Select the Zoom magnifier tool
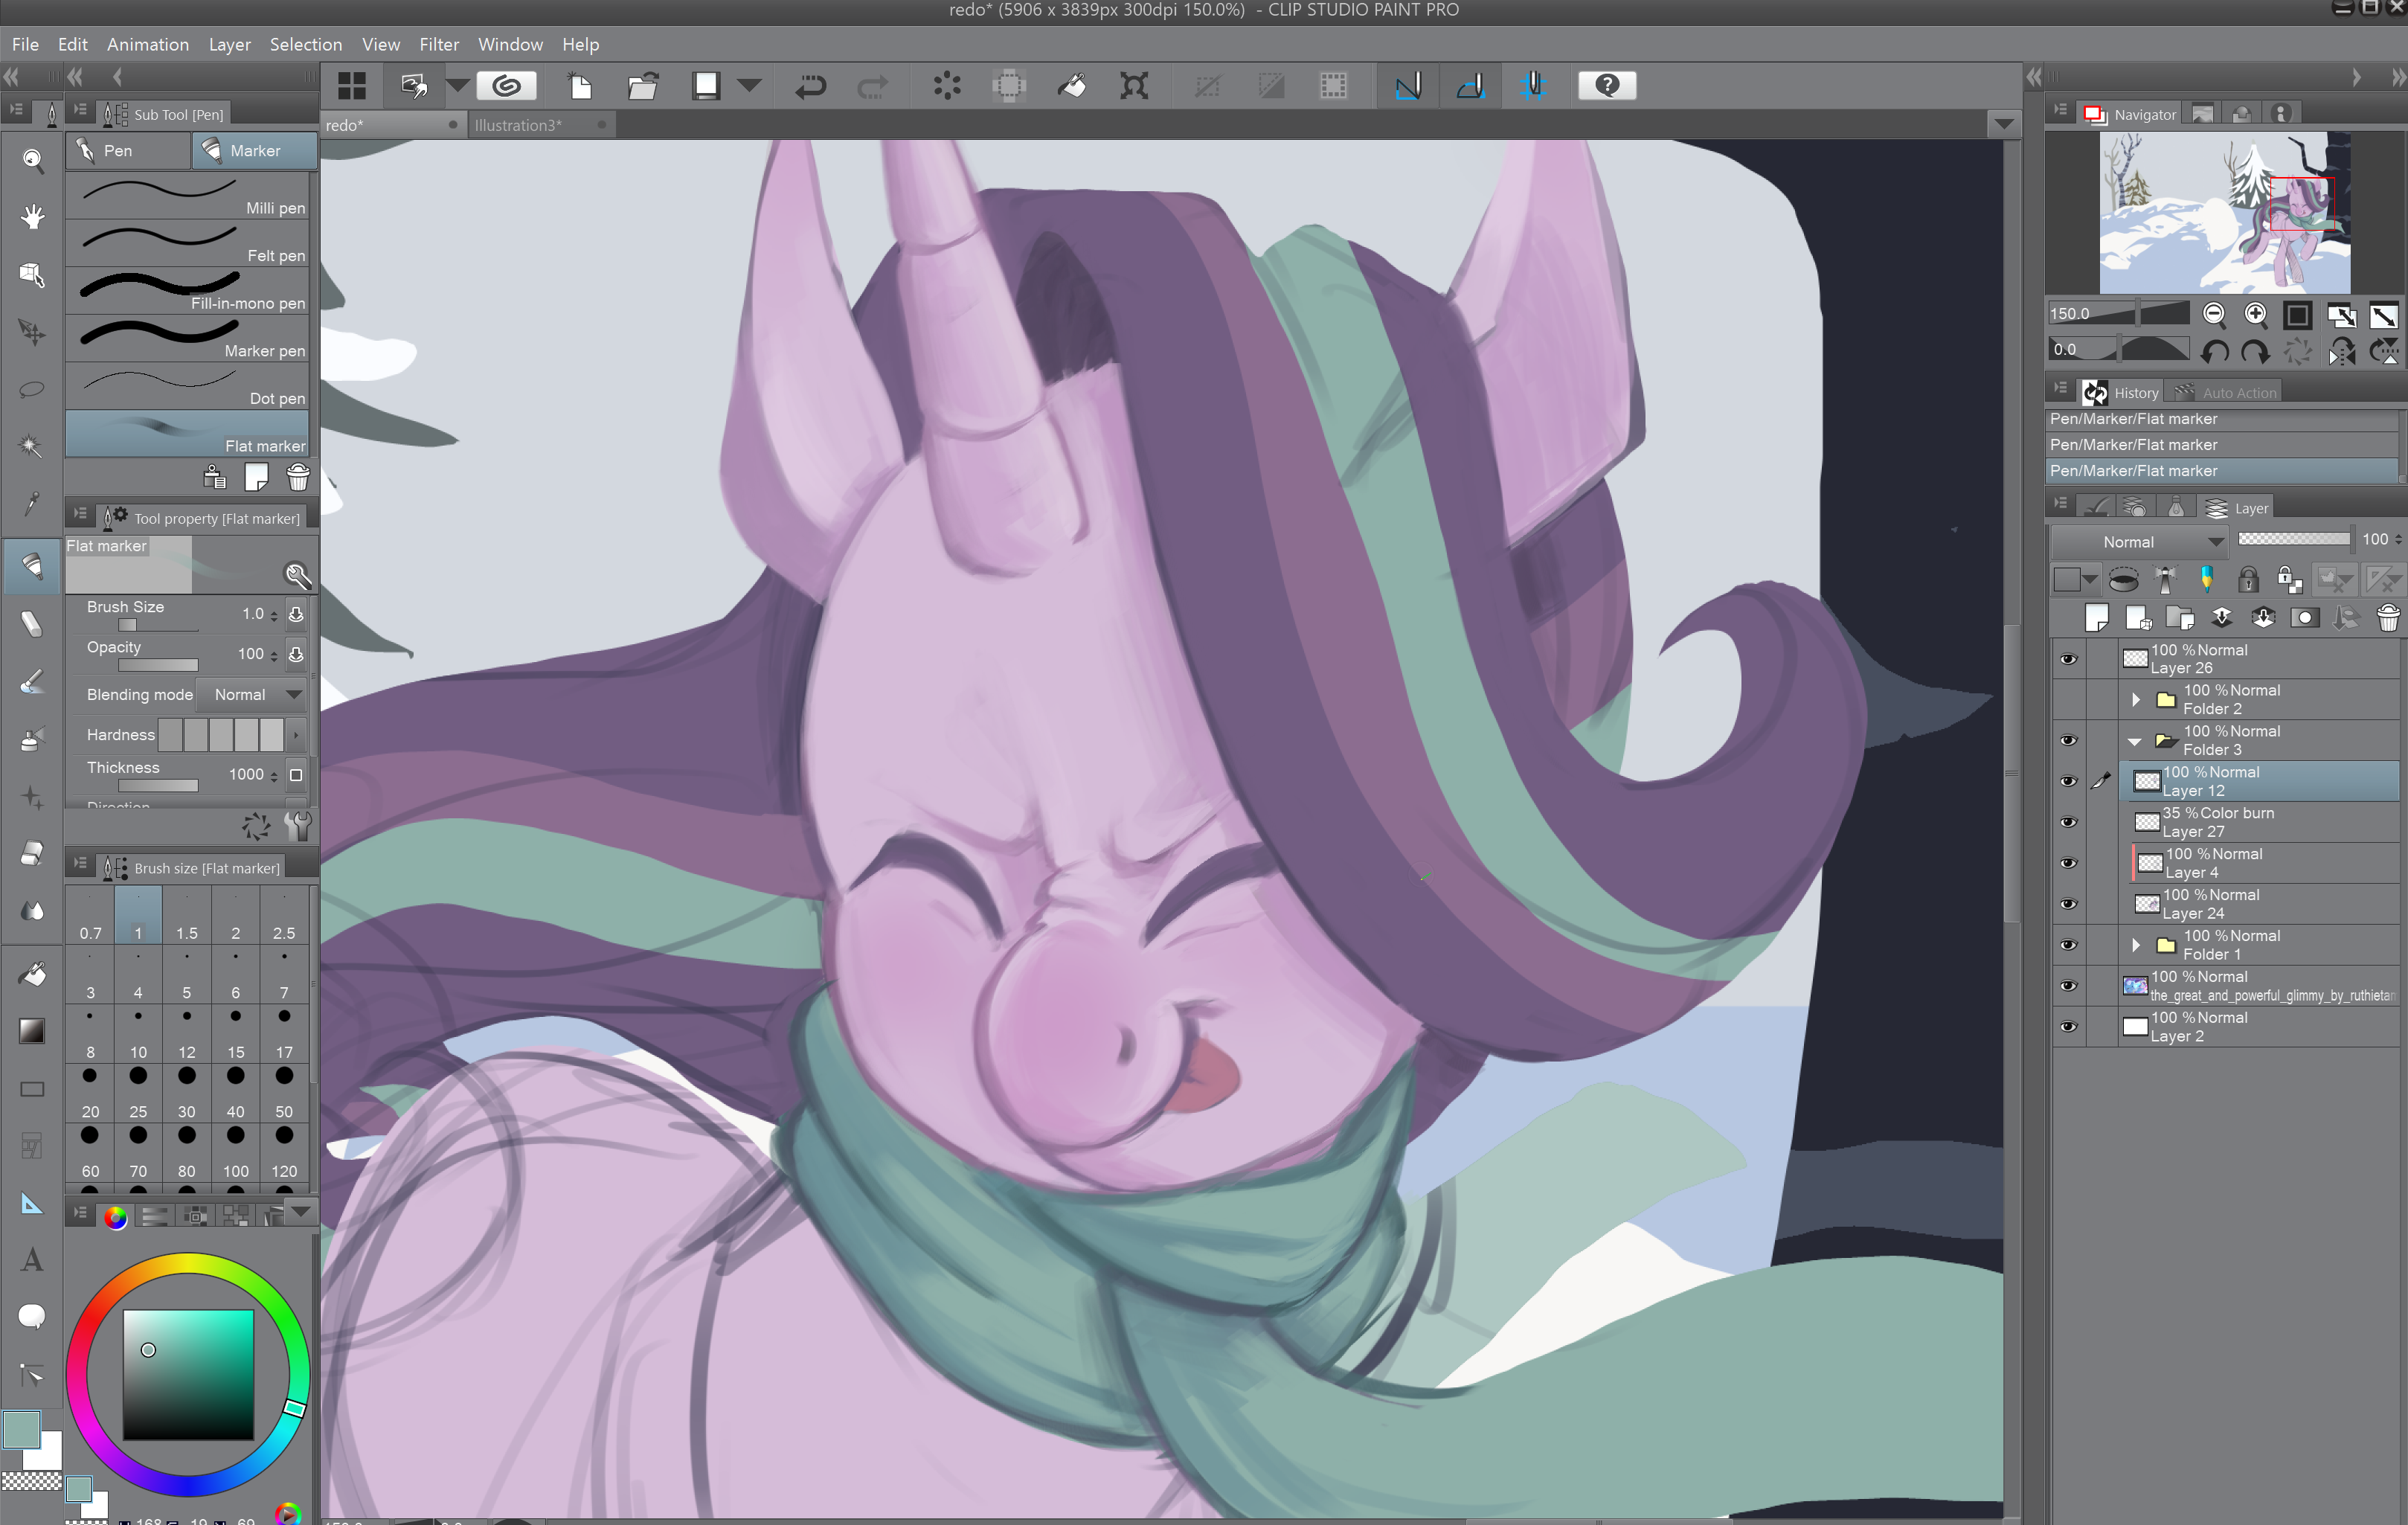Screen dimensions: 2408x1525 (32, 160)
